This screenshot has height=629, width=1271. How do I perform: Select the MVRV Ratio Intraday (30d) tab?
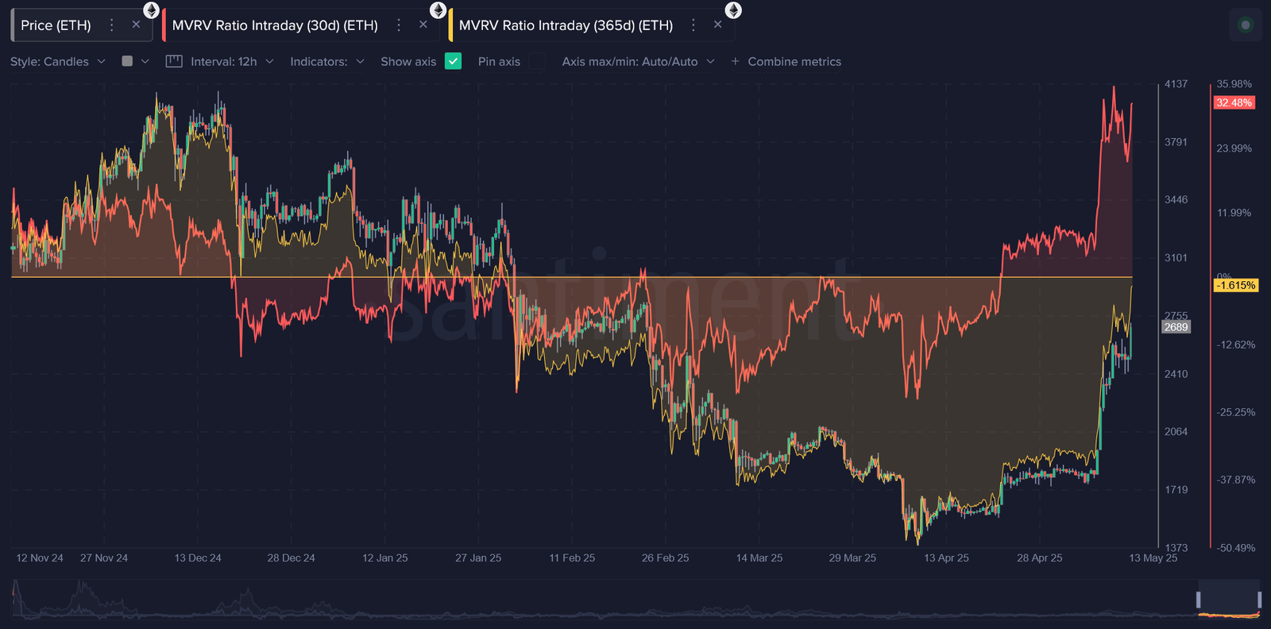275,25
